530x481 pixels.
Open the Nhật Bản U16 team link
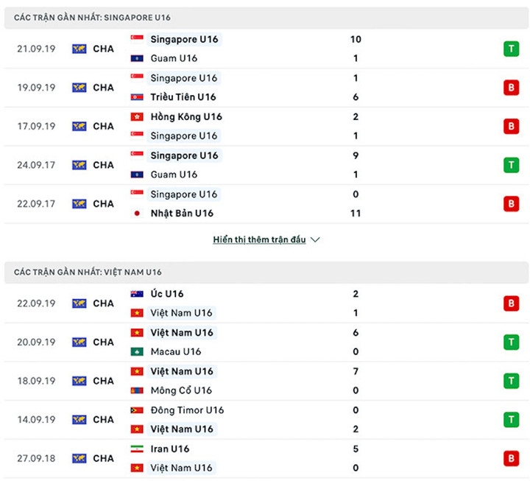(x=182, y=214)
